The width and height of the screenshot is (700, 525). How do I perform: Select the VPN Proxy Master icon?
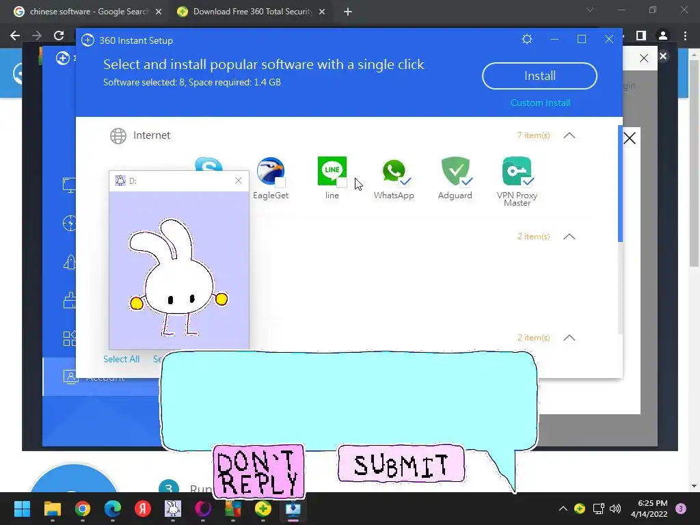pyautogui.click(x=517, y=171)
